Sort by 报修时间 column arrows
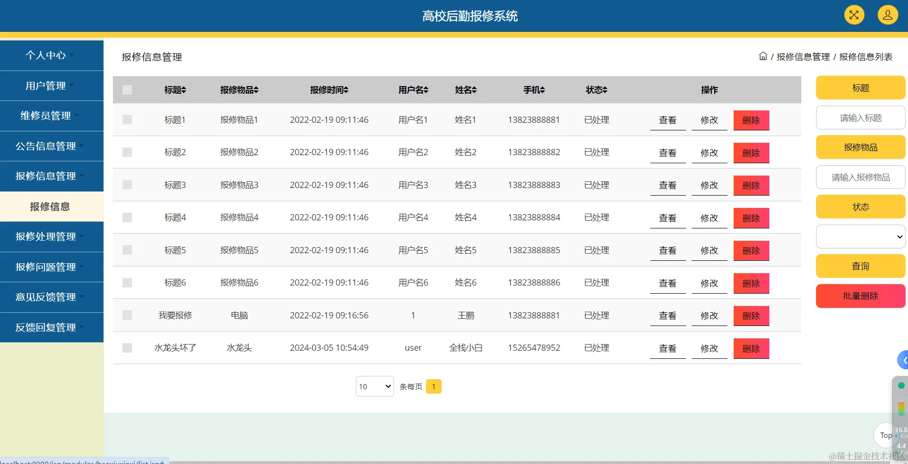 coord(346,90)
